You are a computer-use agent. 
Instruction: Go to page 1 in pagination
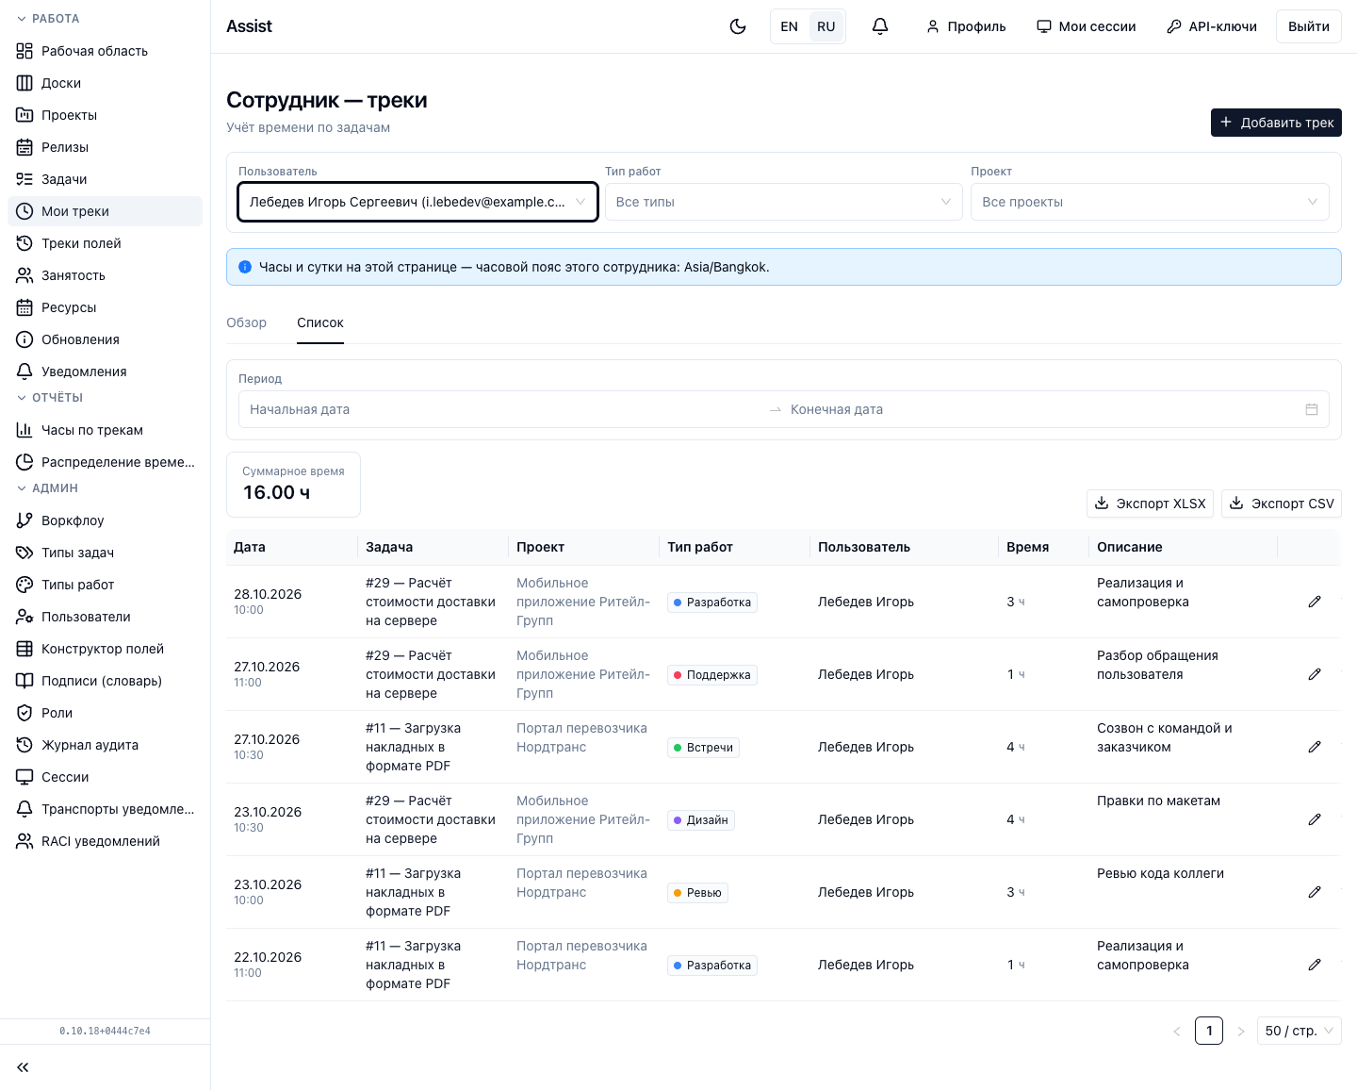[1209, 1031]
